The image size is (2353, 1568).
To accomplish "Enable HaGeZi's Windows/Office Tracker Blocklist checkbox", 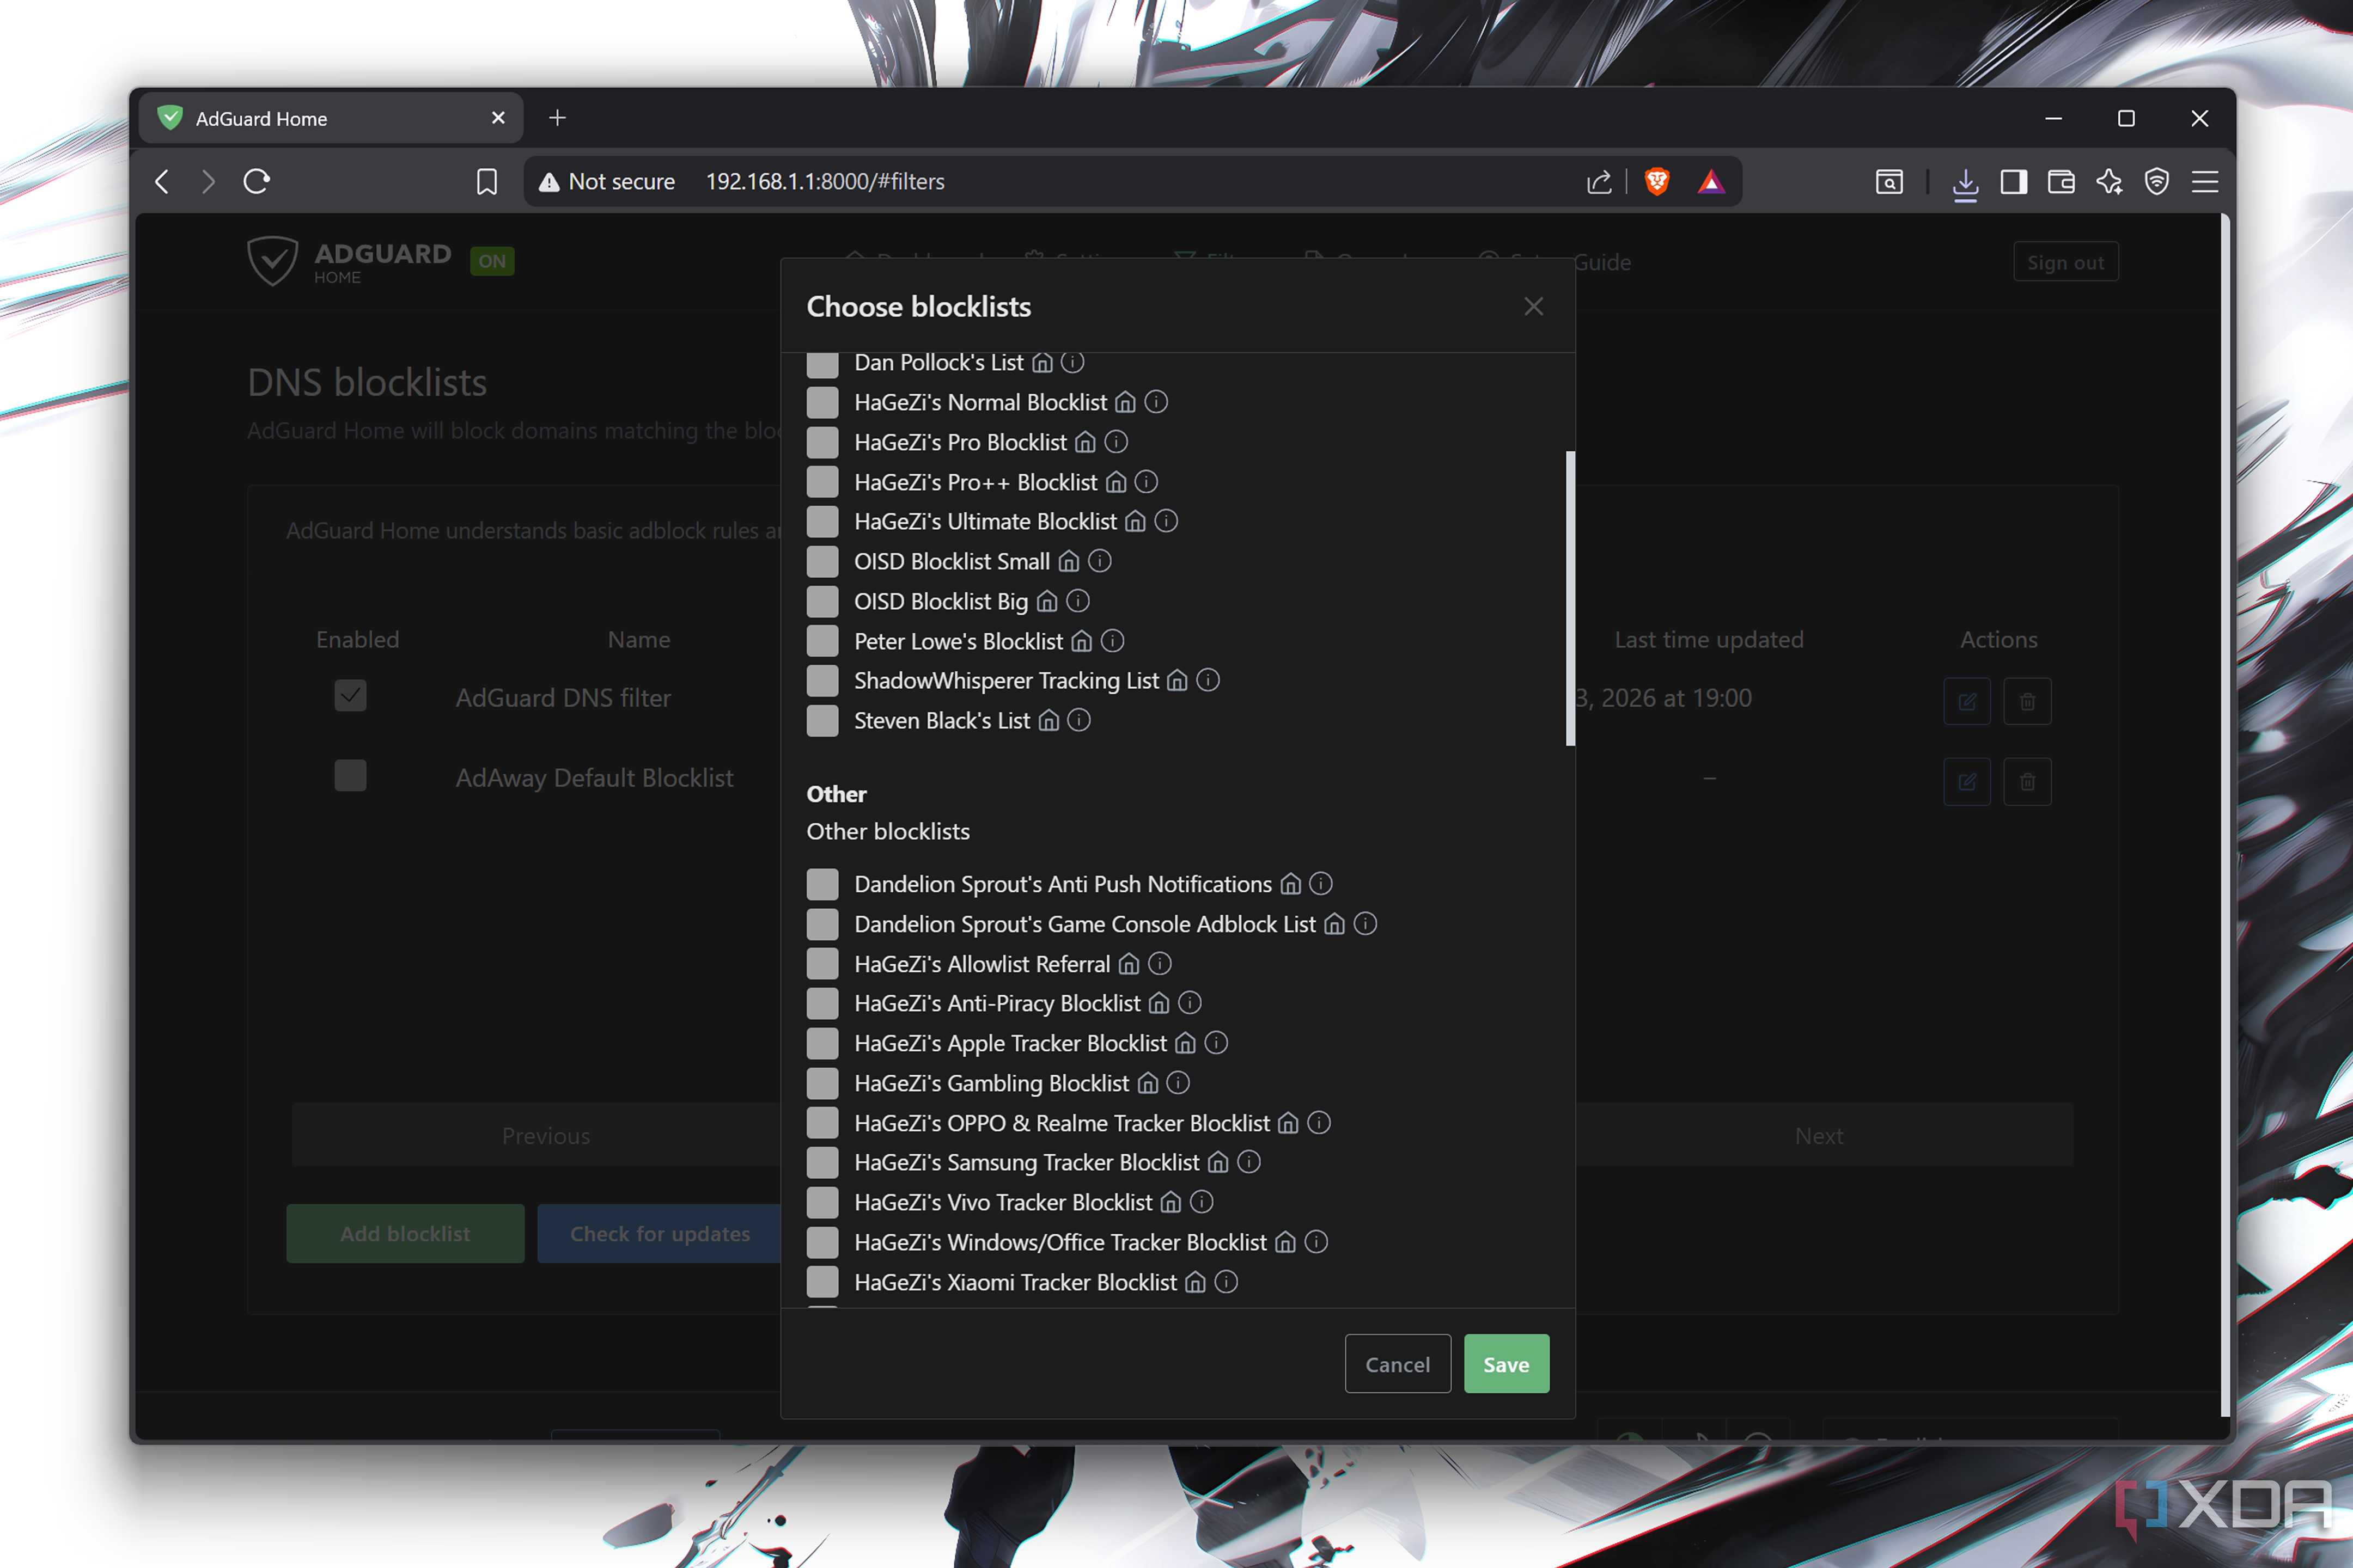I will coord(822,1242).
